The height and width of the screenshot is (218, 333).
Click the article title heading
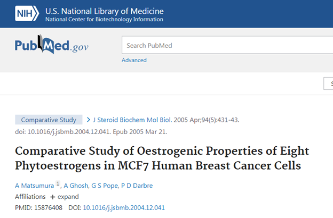(x=162, y=158)
